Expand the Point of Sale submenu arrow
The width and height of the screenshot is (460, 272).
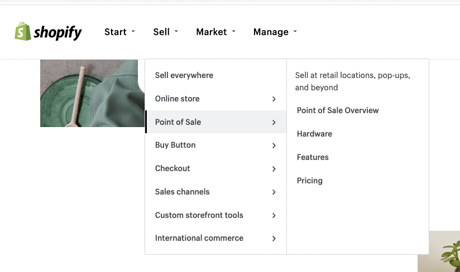274,123
